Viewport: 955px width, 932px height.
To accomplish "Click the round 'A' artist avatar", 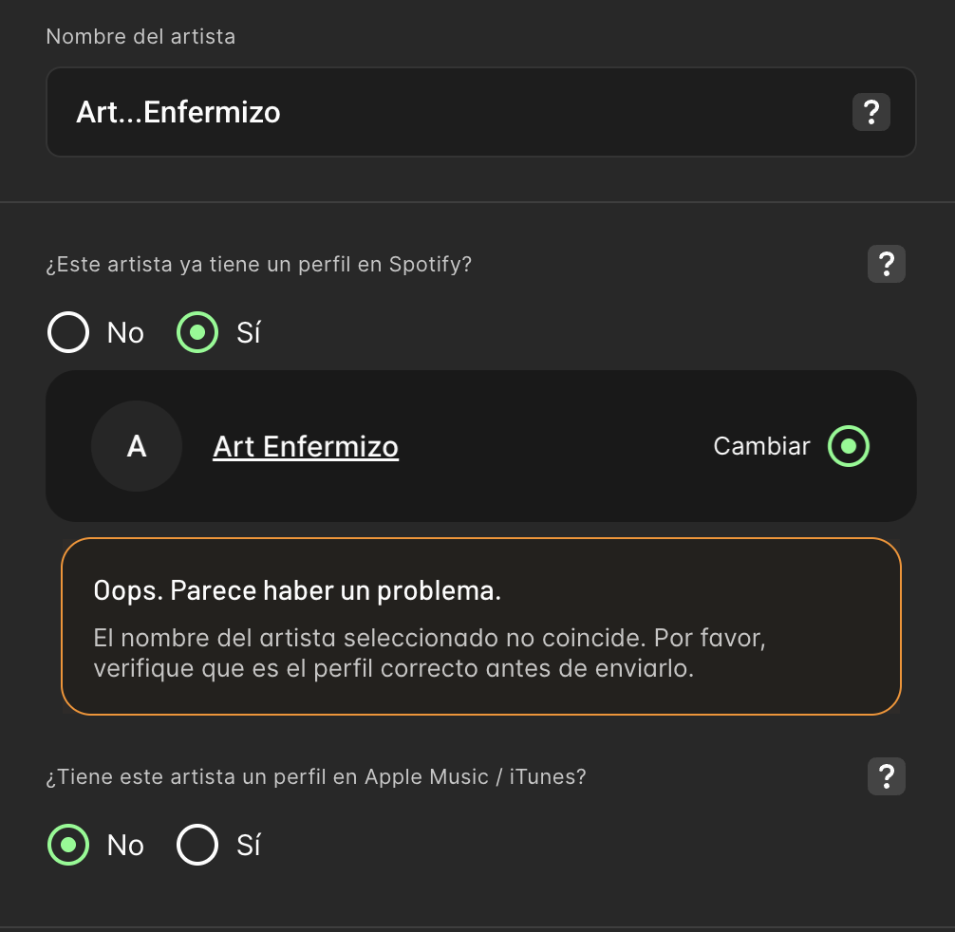I will [137, 446].
